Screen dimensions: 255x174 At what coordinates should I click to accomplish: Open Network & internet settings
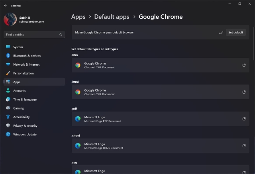point(34,65)
